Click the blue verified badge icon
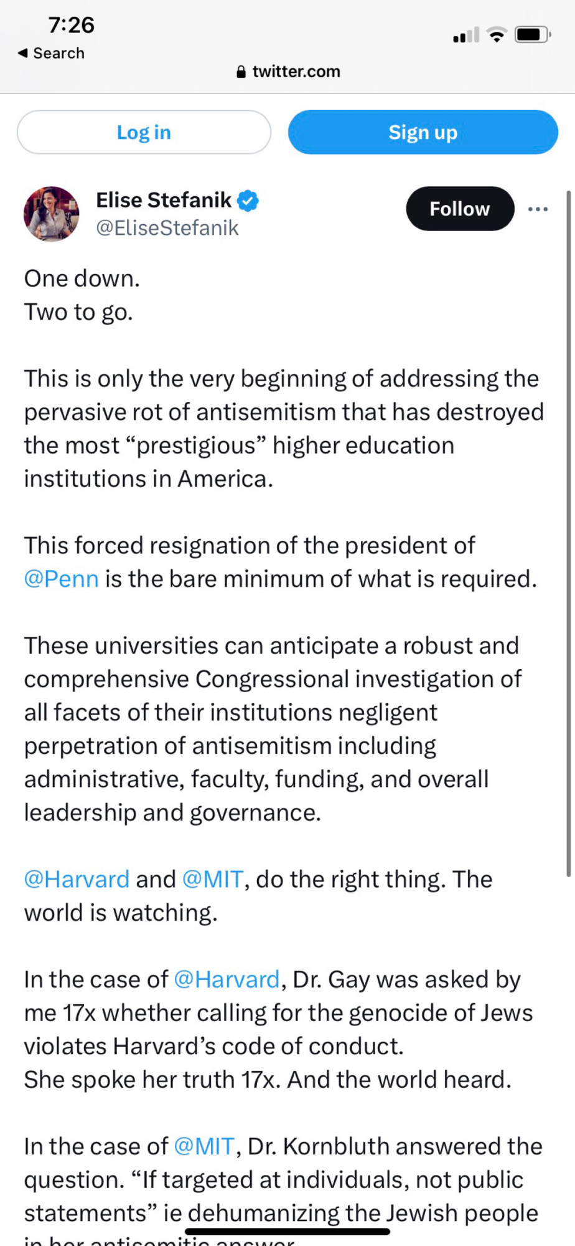 click(x=248, y=201)
